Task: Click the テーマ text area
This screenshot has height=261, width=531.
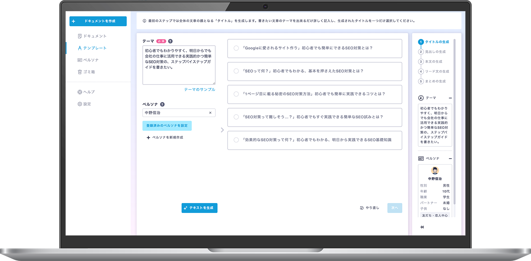Action: click(x=179, y=65)
